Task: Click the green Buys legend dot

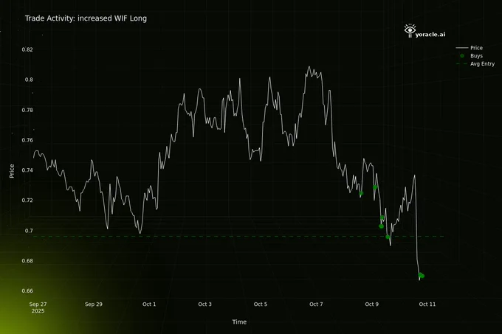Action: 462,55
